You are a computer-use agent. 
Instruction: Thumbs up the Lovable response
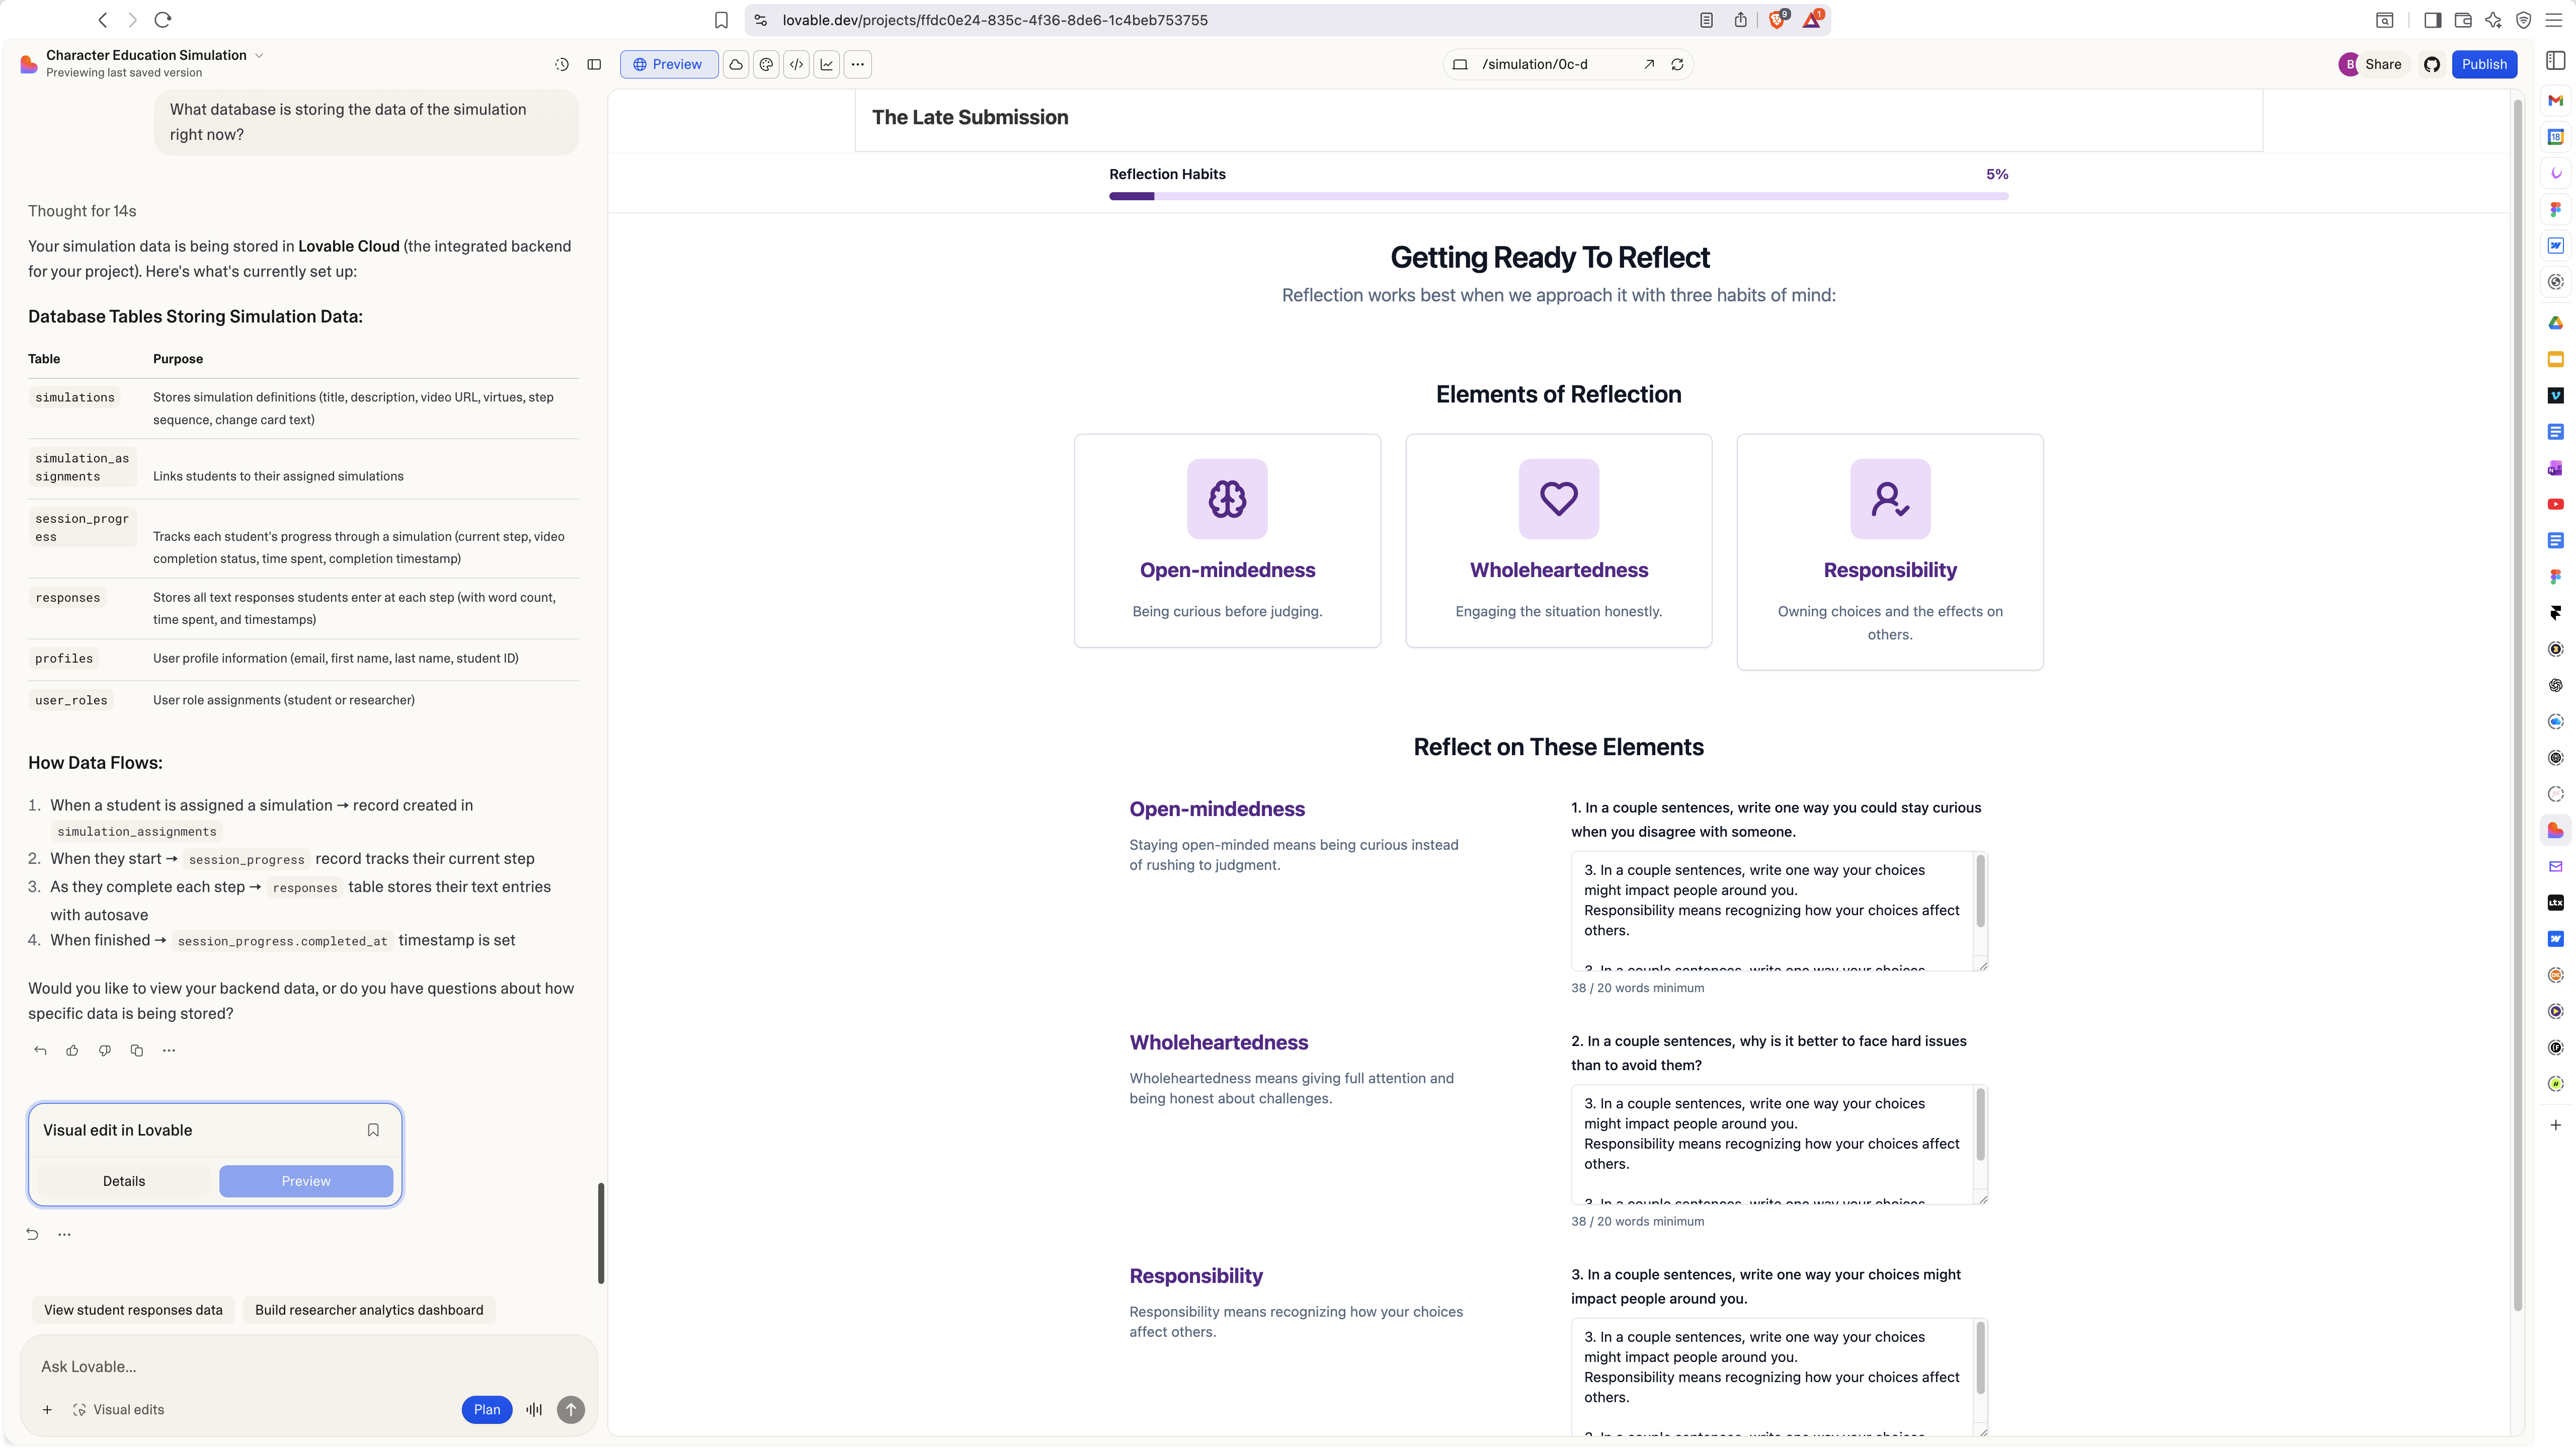pos(72,1050)
